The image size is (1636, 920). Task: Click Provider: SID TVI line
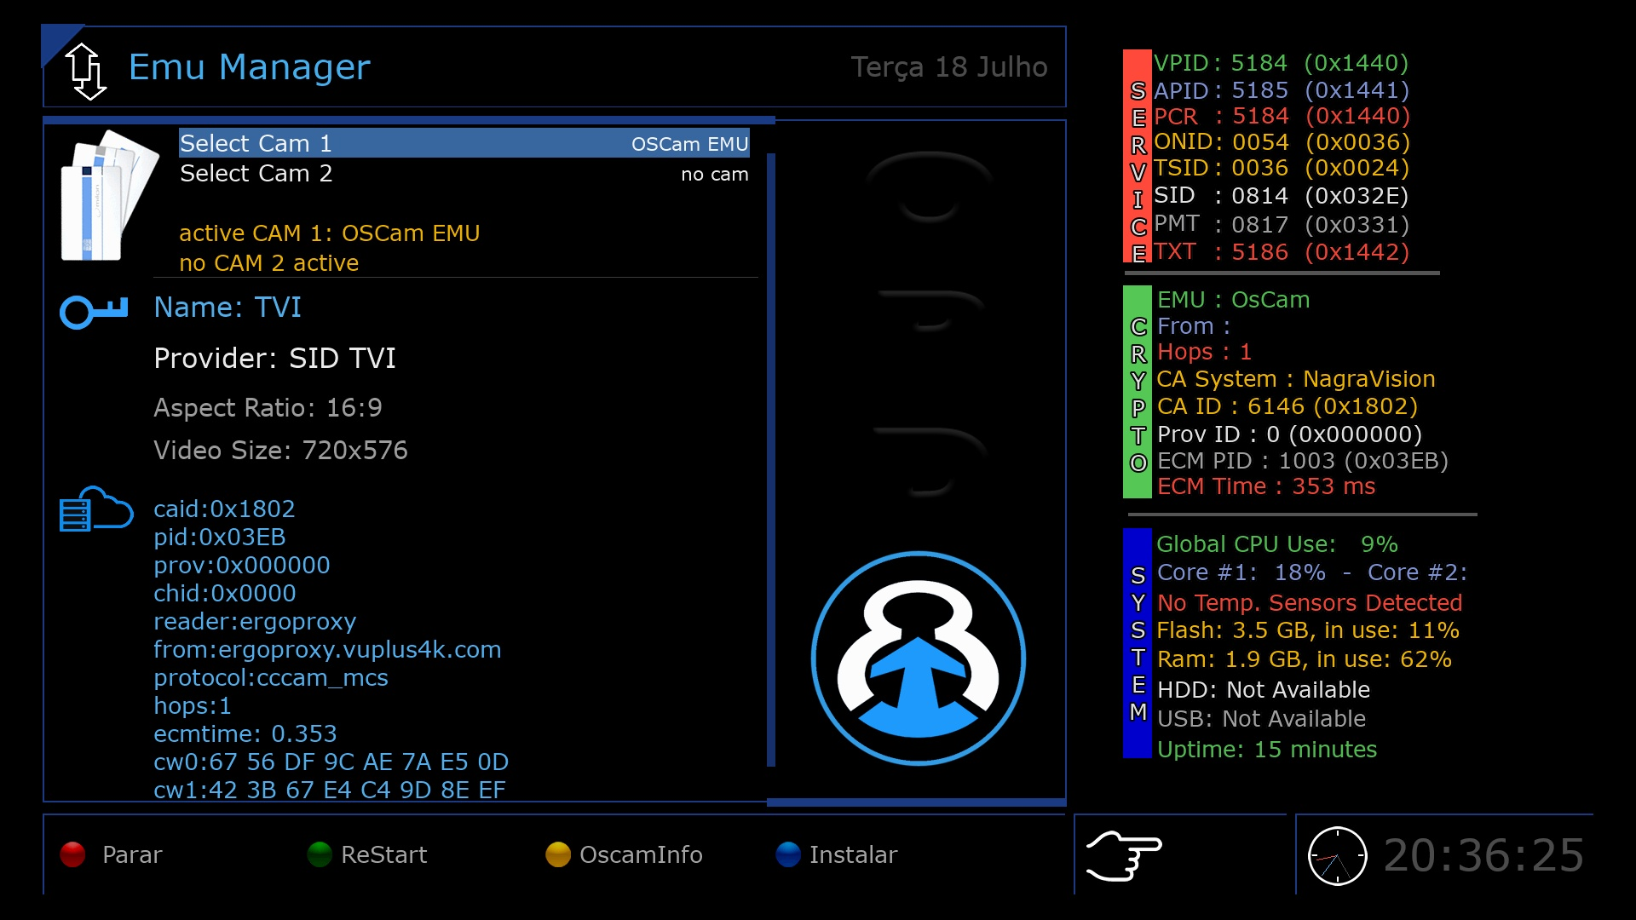coord(274,359)
